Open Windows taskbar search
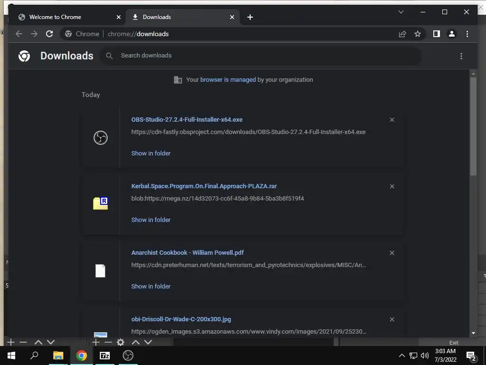Screen dimensions: 486x365 pos(34,355)
